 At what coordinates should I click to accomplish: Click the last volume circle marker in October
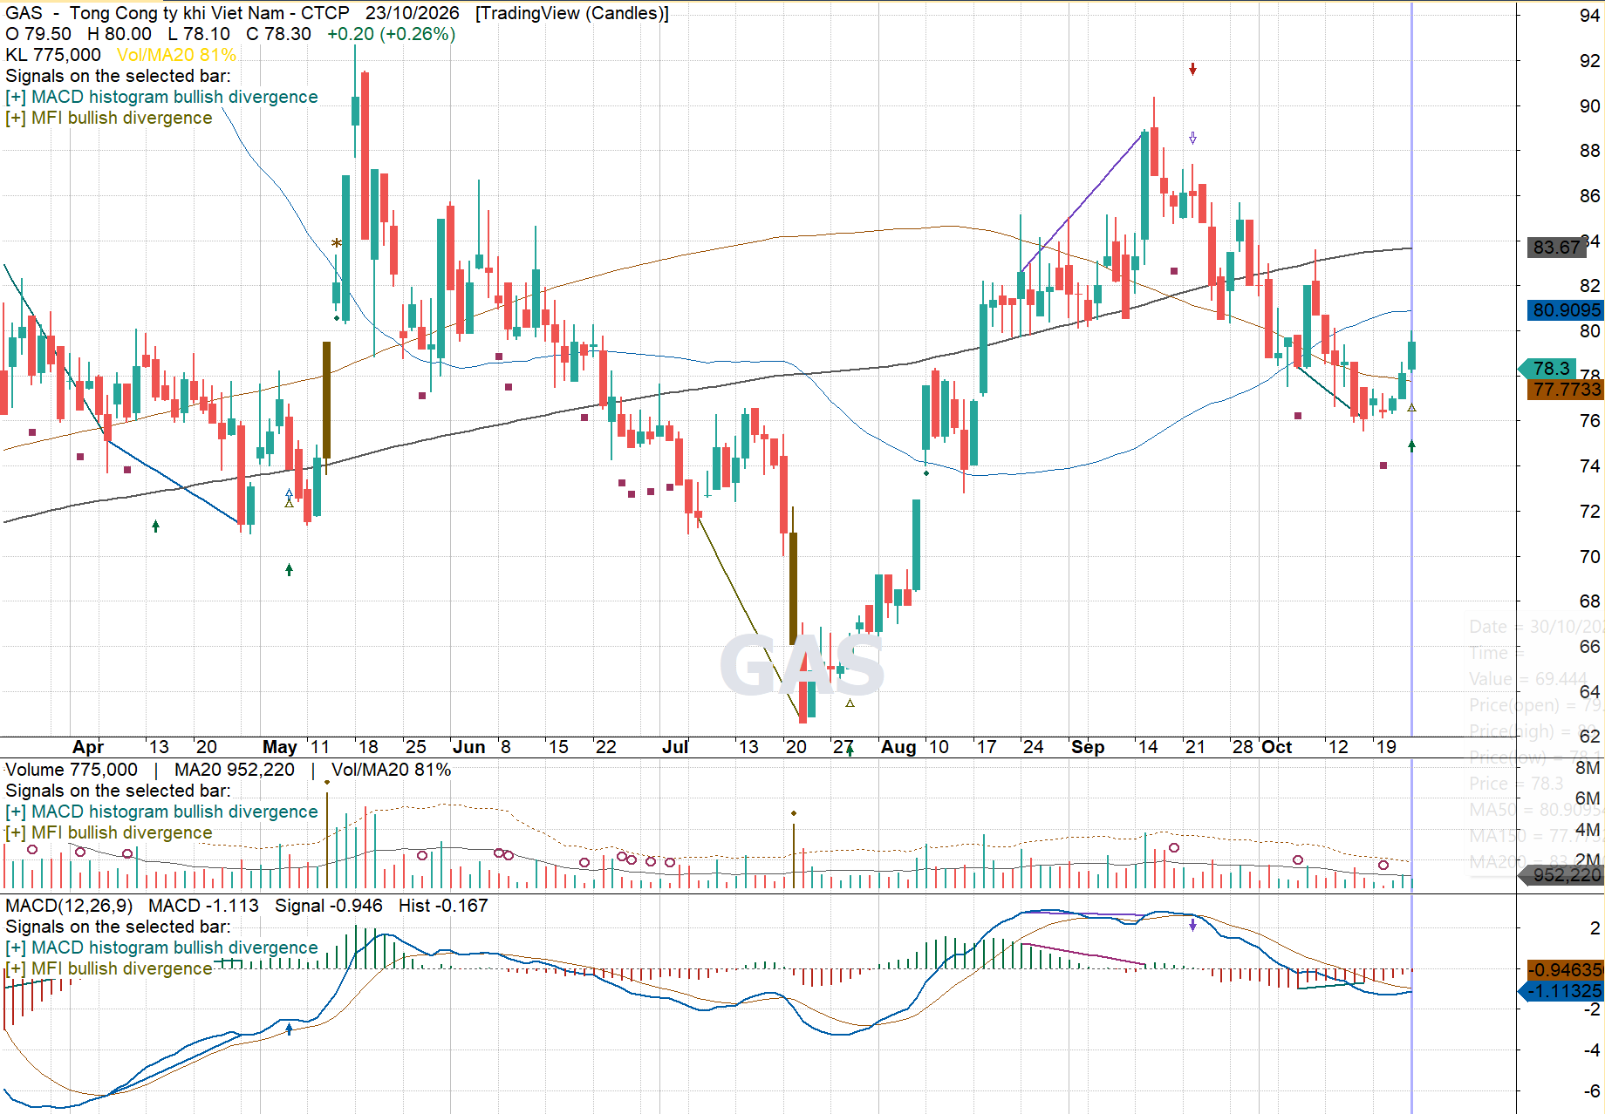pyautogui.click(x=1383, y=865)
